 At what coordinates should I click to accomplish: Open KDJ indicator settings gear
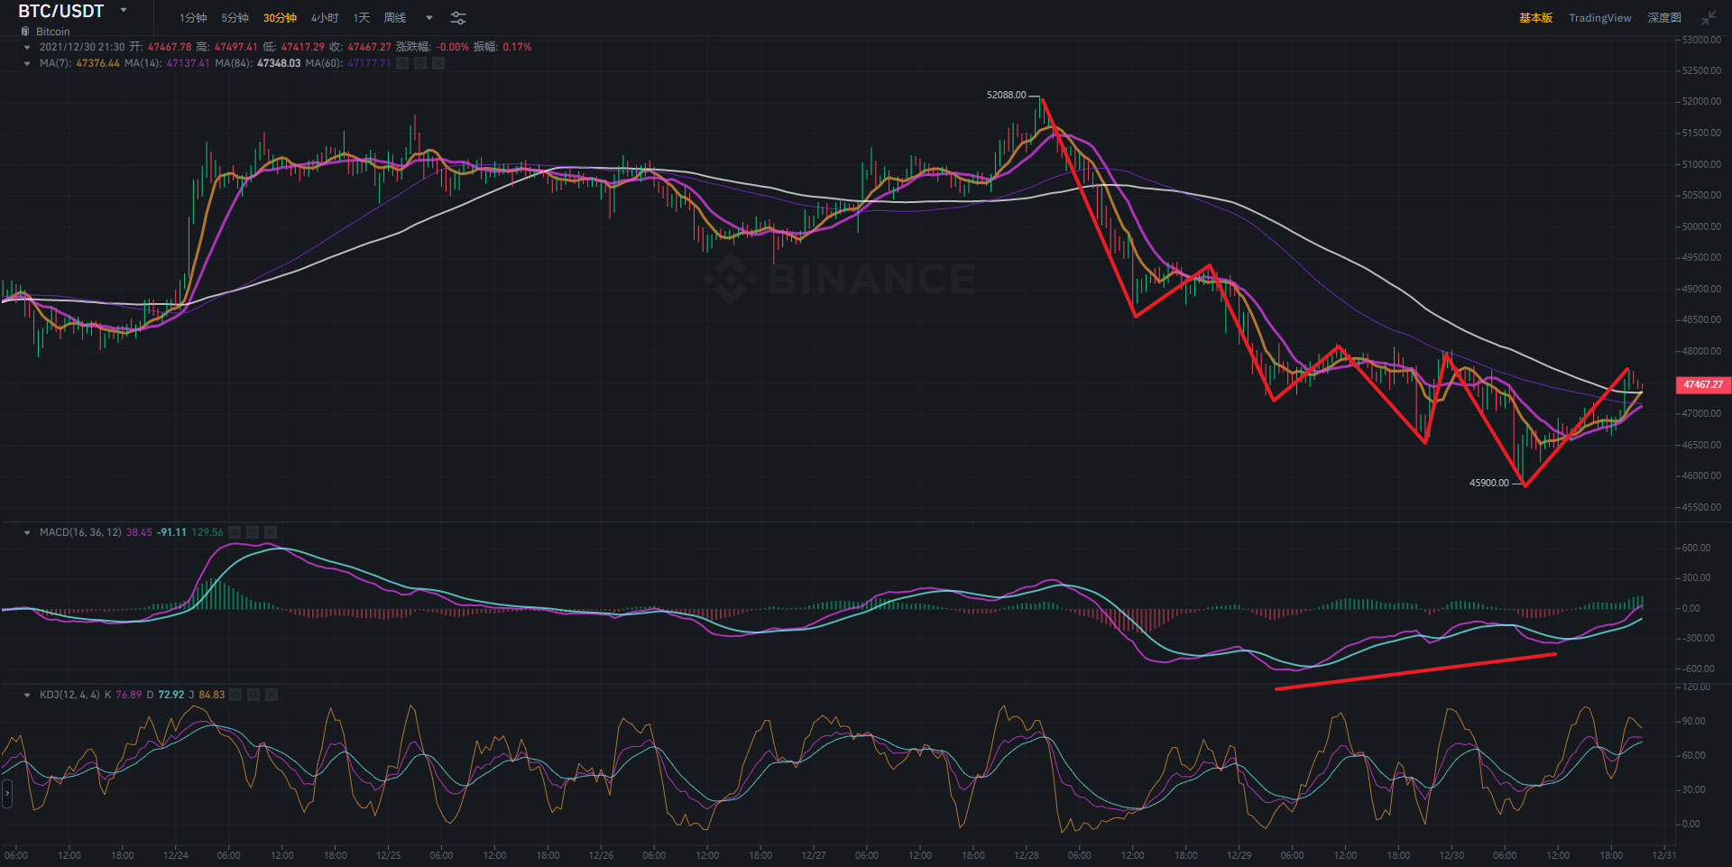click(x=253, y=695)
